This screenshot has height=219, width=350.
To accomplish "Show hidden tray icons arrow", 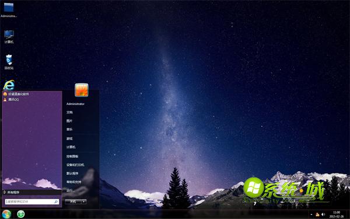I will coord(311,214).
